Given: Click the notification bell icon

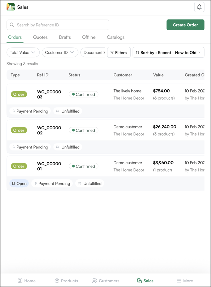Looking at the screenshot, I should point(199,7).
